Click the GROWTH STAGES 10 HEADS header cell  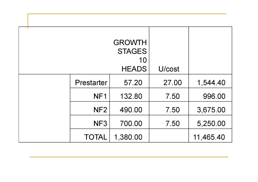pyautogui.click(x=130, y=56)
